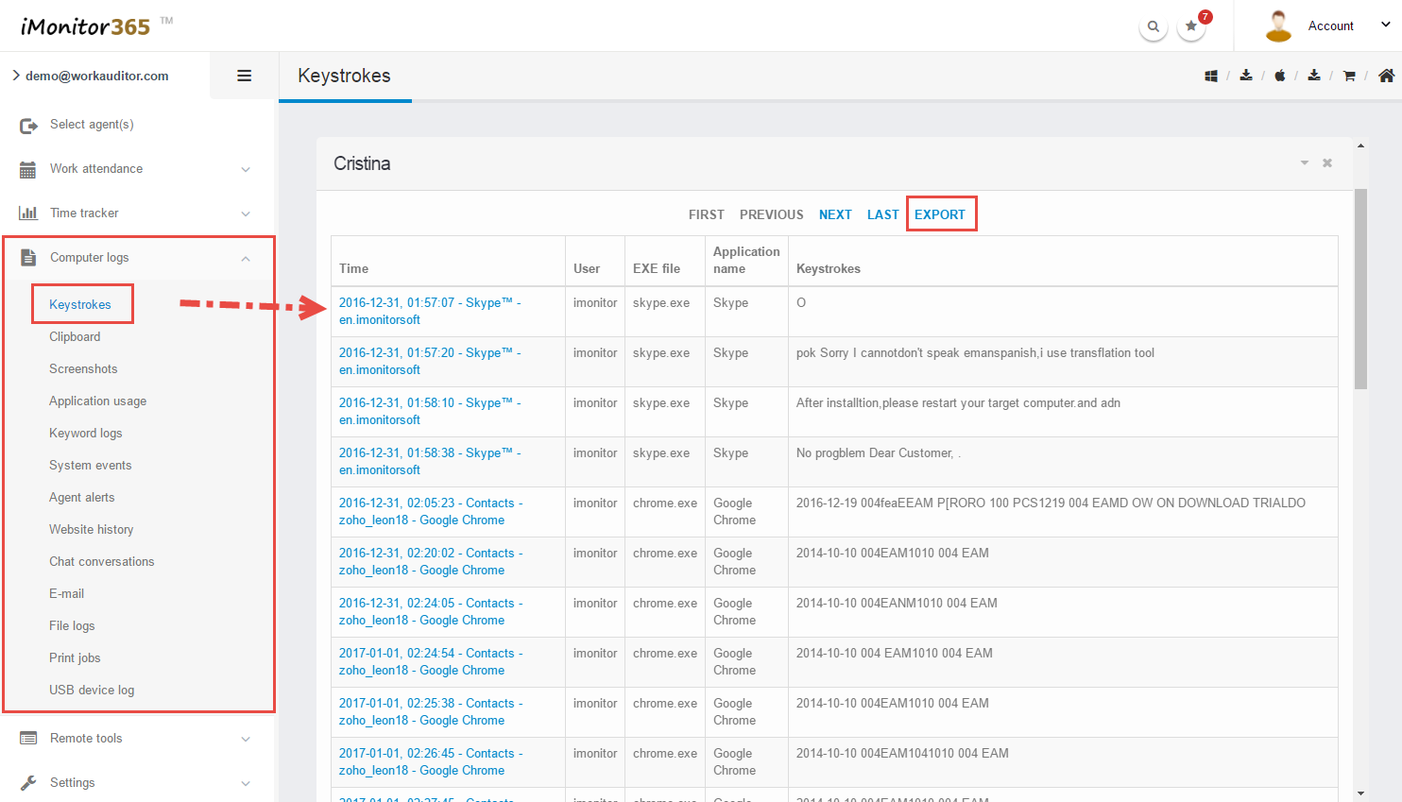Open the 02:20:02 Contacts Chrome entry
1402x802 pixels.
click(x=431, y=562)
